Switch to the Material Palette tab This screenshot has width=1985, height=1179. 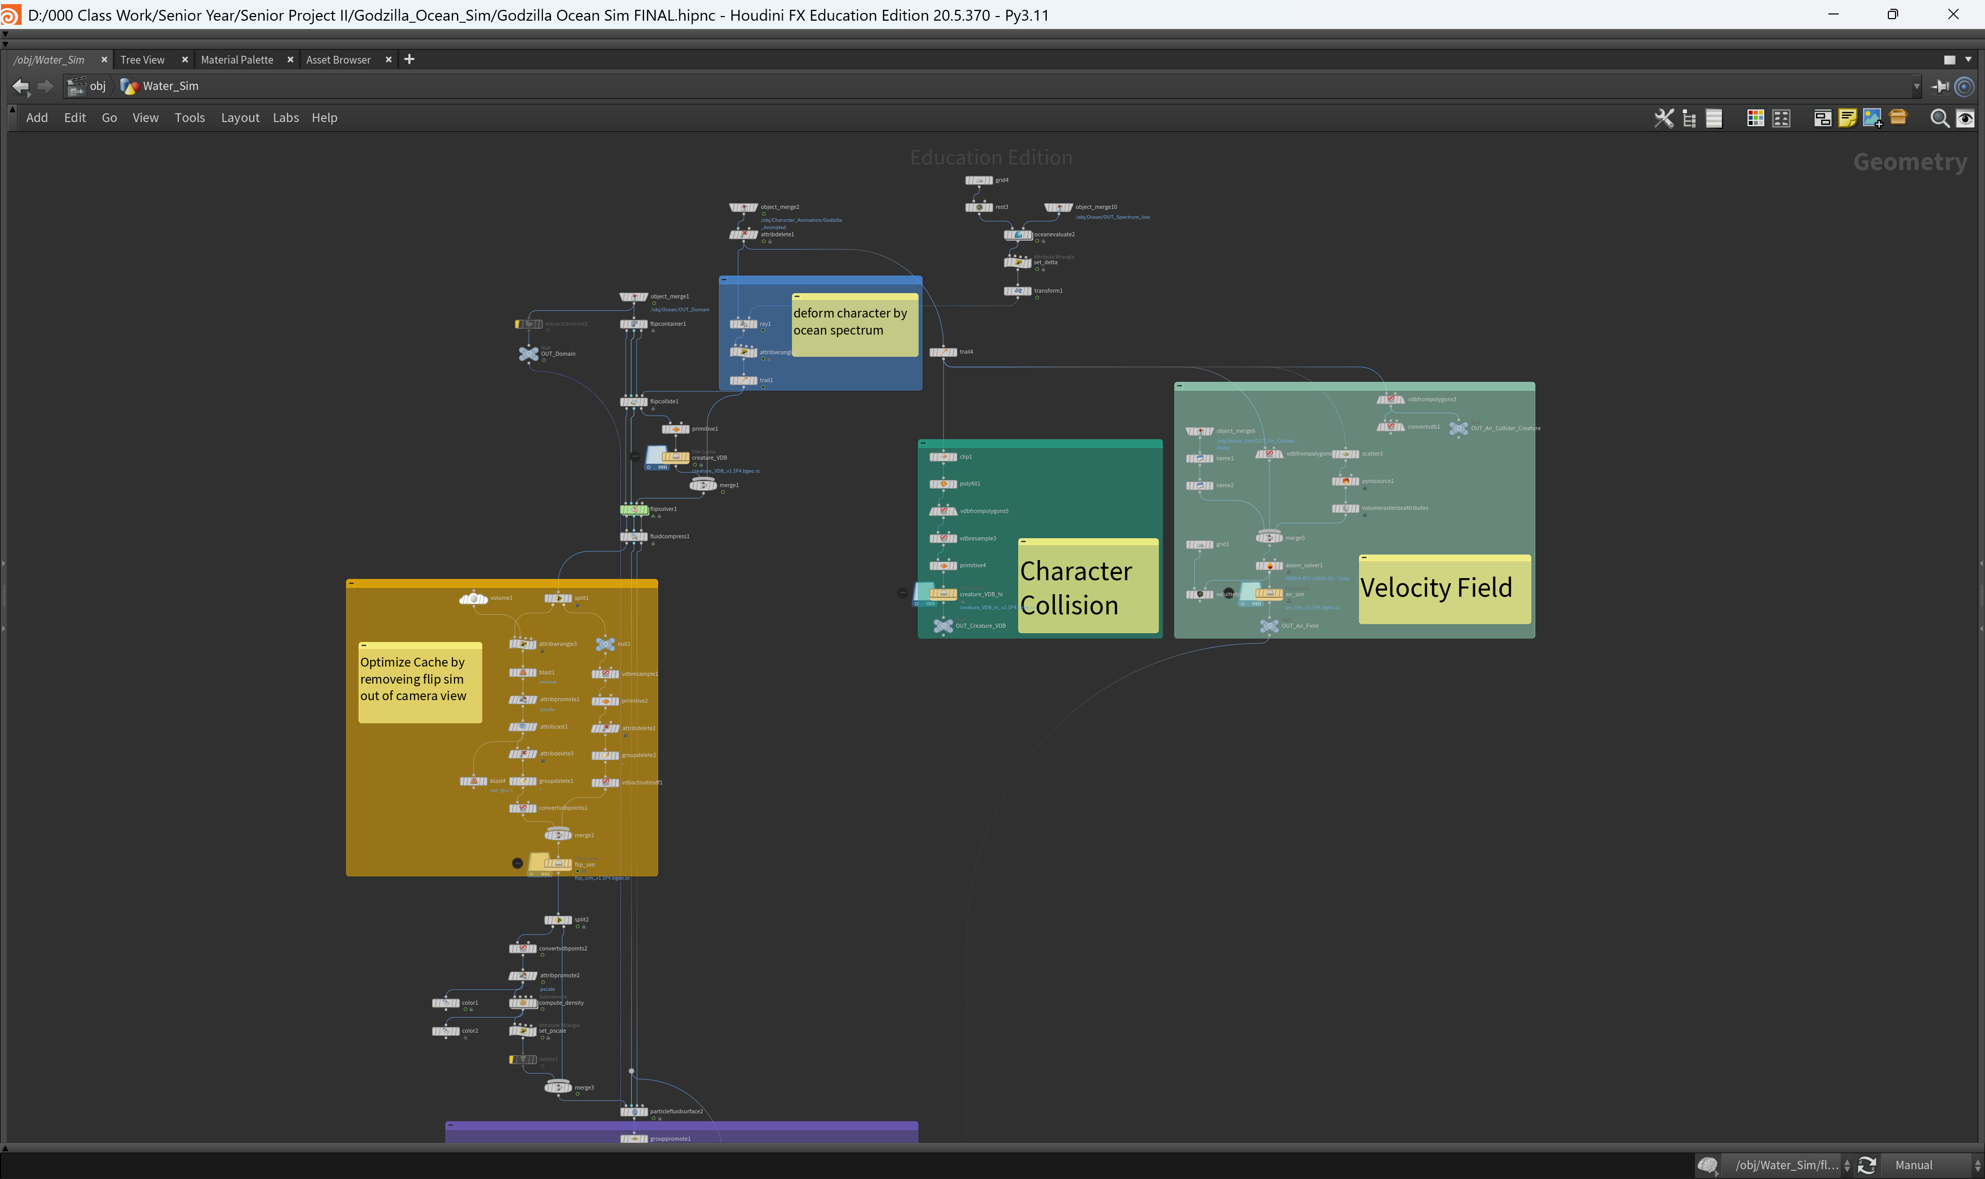coord(237,59)
